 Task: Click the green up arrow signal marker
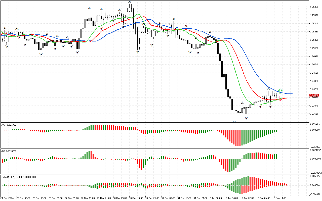[280, 91]
